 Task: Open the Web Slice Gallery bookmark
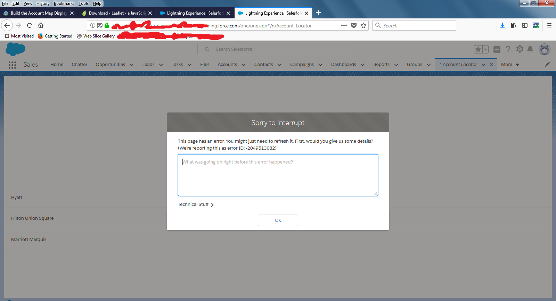96,36
